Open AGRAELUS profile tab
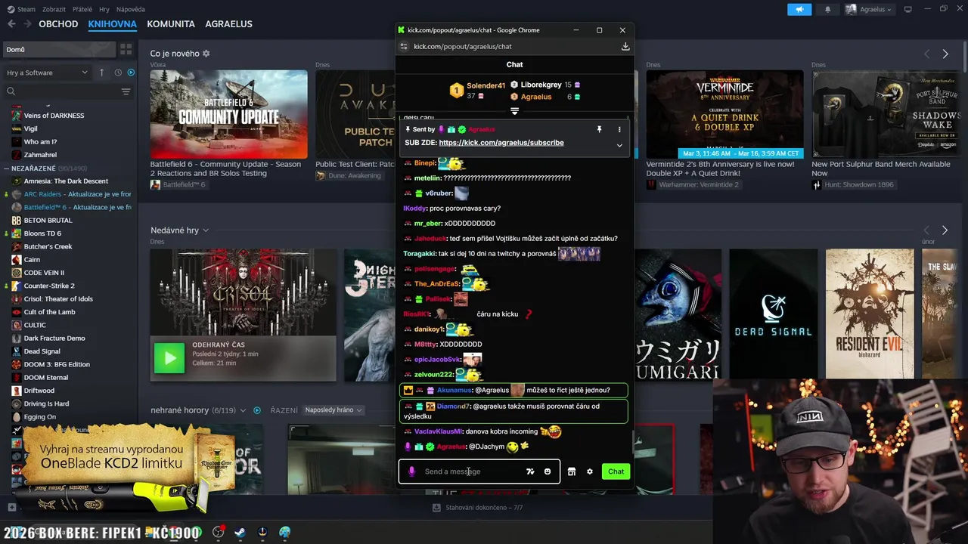 pyautogui.click(x=228, y=23)
